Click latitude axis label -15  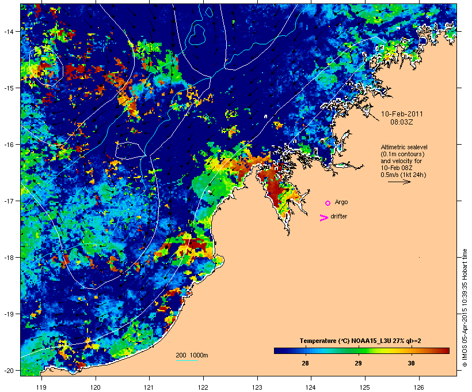tap(8, 88)
